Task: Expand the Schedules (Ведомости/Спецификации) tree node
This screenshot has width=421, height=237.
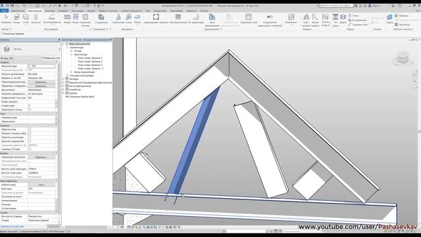Action: click(64, 82)
